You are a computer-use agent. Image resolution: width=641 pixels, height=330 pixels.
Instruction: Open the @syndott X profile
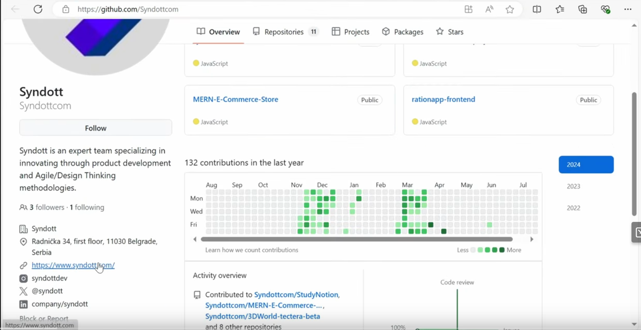[x=47, y=291]
